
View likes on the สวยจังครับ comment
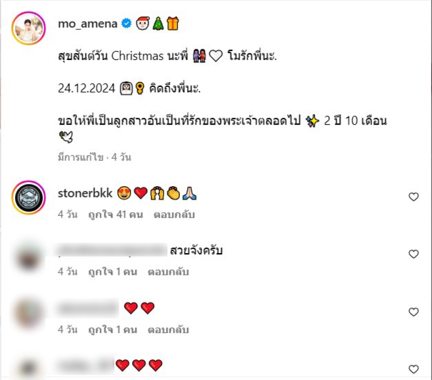point(113,272)
